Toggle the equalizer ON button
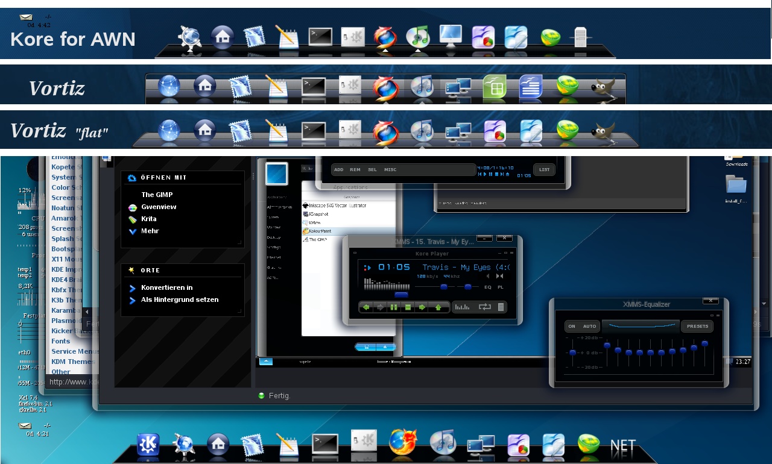Image resolution: width=772 pixels, height=464 pixels. point(572,327)
